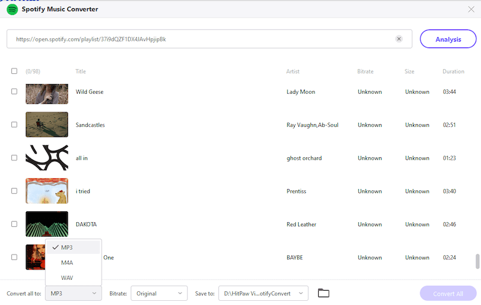This screenshot has height=305, width=481.
Task: Choose M4A from the format list
Action: click(x=67, y=262)
